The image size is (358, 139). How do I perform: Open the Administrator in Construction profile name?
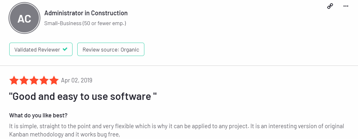point(86,13)
